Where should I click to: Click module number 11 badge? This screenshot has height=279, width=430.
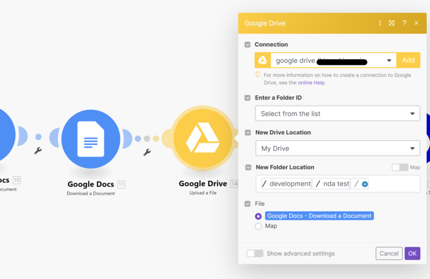pos(121,184)
